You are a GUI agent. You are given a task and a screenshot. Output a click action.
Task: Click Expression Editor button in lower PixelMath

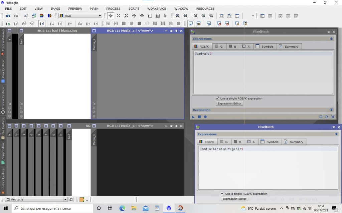coord(234,199)
